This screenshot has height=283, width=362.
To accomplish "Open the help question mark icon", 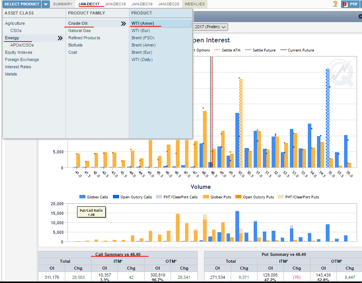I will tap(335, 4).
